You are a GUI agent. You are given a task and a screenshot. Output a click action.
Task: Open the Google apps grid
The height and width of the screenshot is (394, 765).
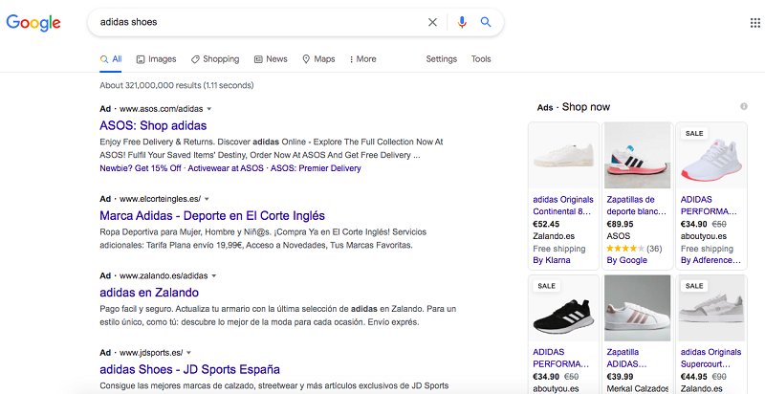754,22
